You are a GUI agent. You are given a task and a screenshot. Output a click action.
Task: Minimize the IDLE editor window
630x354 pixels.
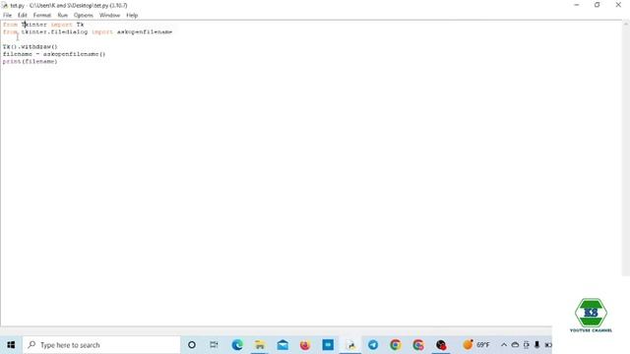tap(577, 5)
